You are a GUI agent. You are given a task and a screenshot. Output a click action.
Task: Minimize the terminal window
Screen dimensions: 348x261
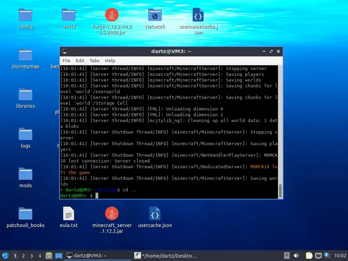coord(264,51)
